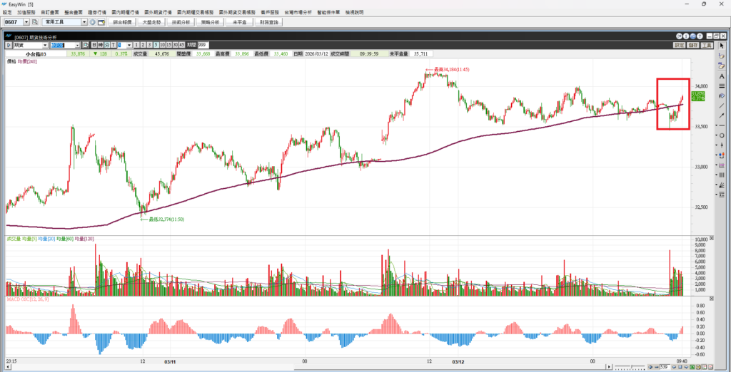
Task: Toggle the 日 daily period button
Action: pos(94,45)
